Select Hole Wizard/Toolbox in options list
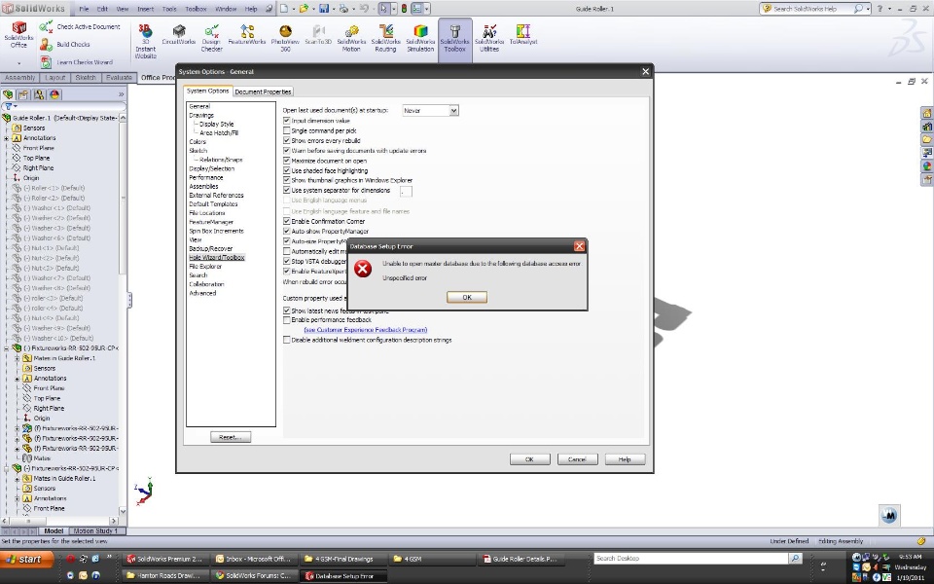 click(217, 257)
